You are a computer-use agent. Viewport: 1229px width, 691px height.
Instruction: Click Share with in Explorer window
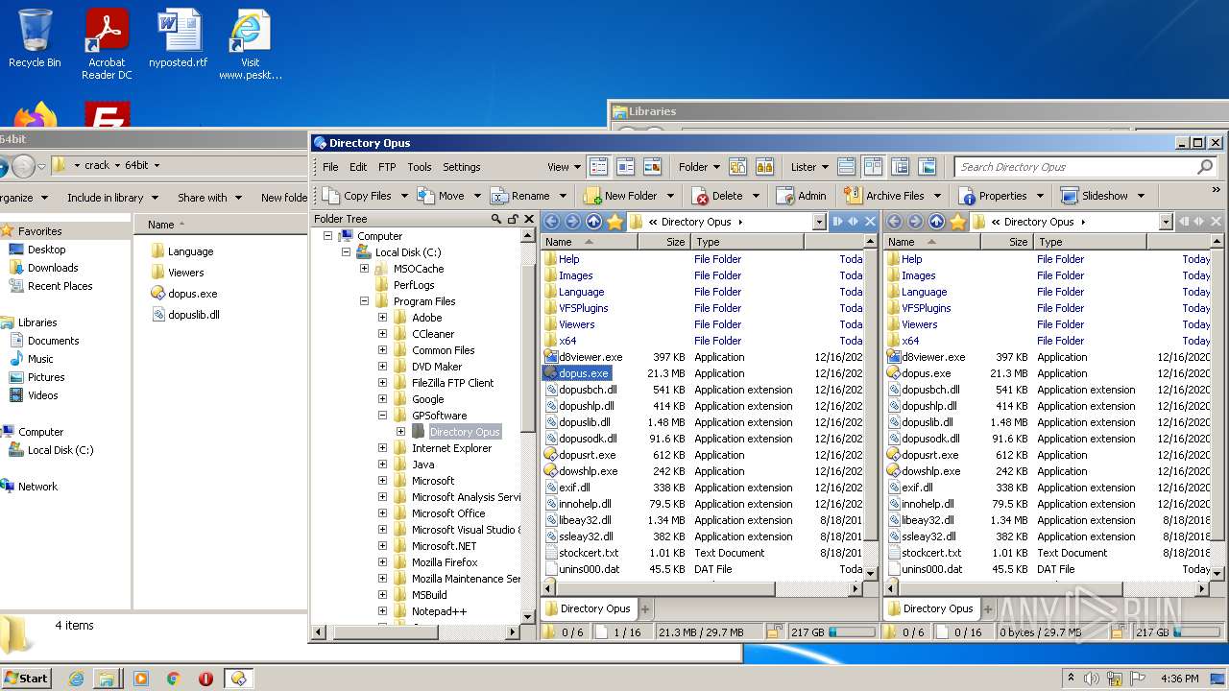point(208,198)
